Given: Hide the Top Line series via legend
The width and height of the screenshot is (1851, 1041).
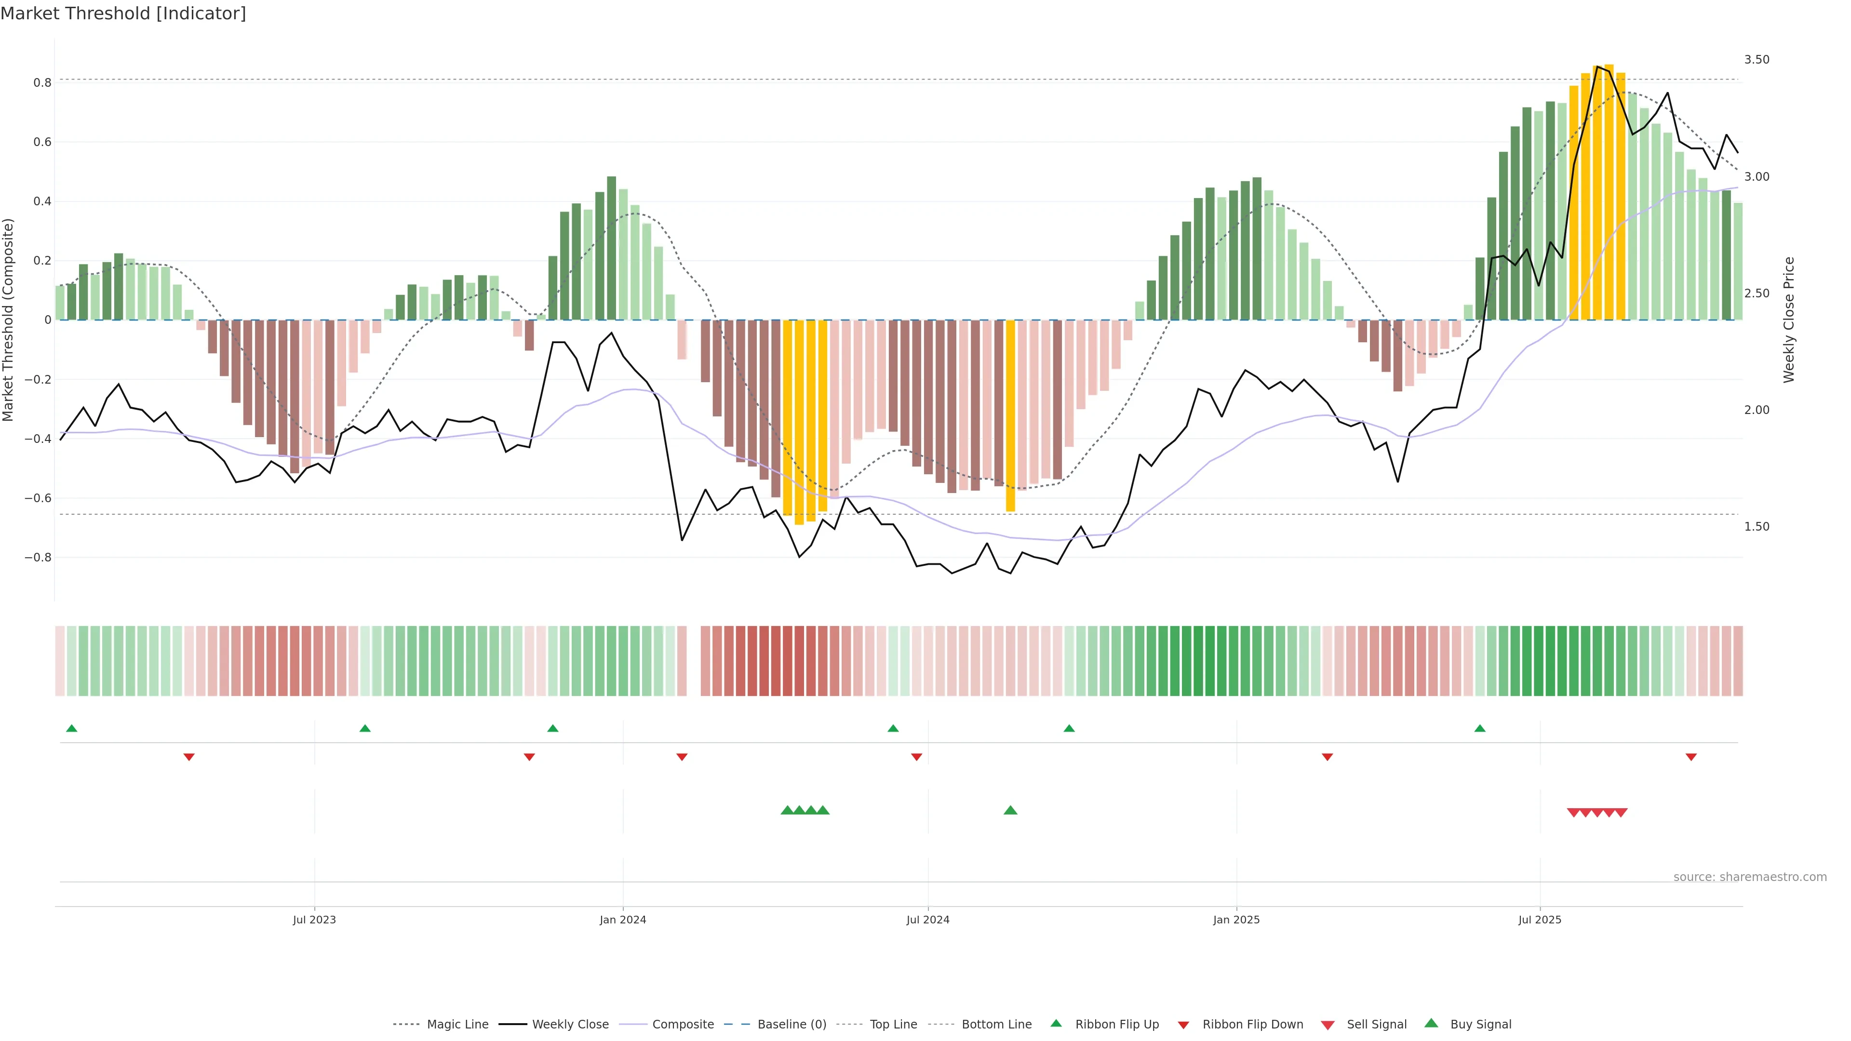Looking at the screenshot, I should coord(893,1025).
